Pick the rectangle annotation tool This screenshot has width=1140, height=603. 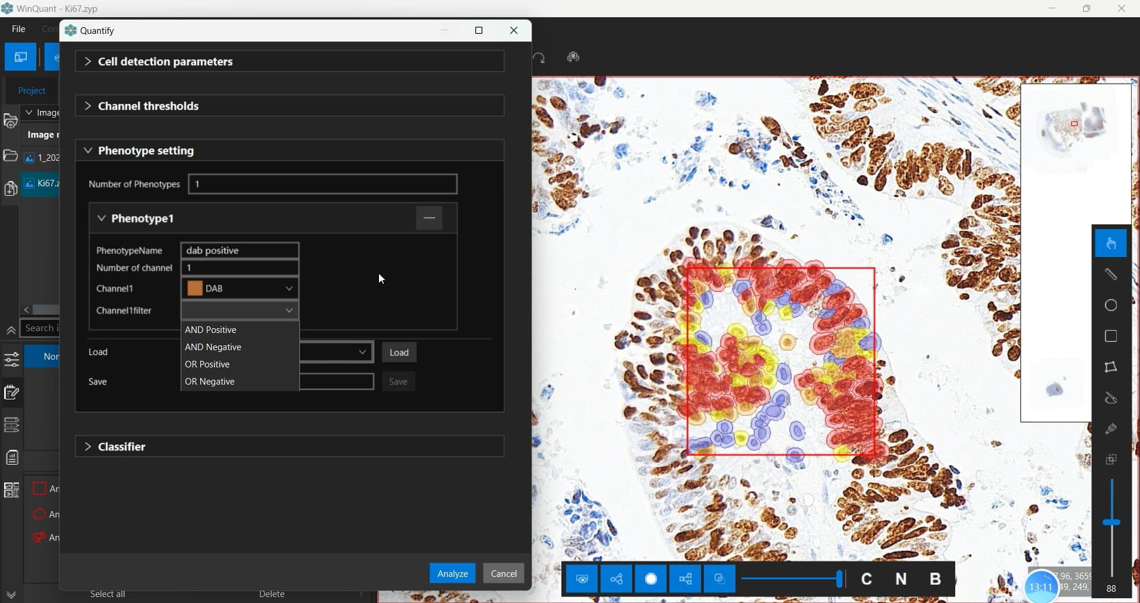1110,337
